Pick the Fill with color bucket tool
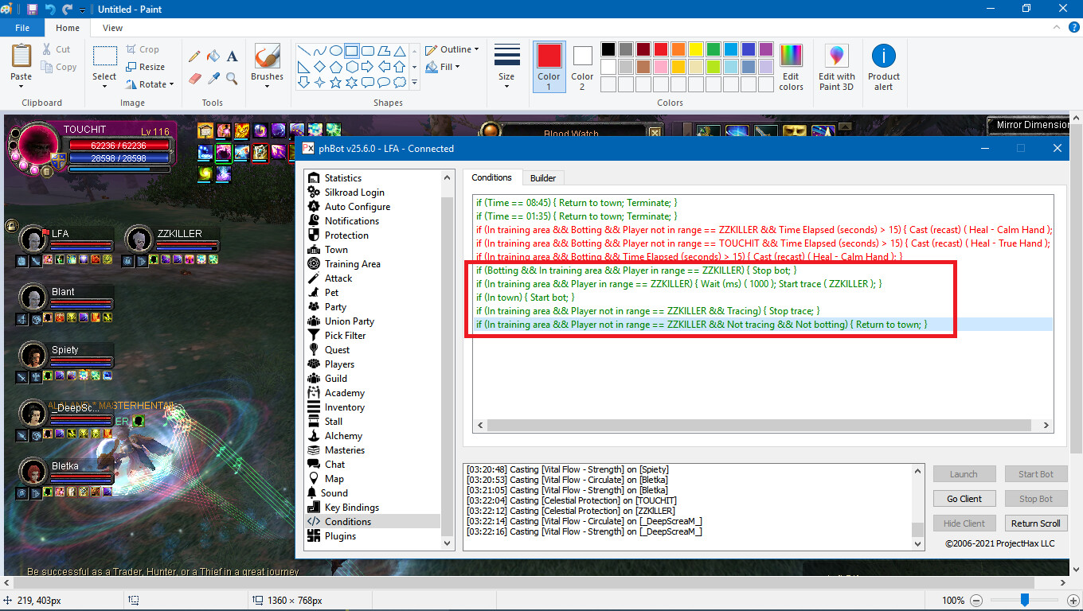The height and width of the screenshot is (611, 1083). tap(213, 56)
